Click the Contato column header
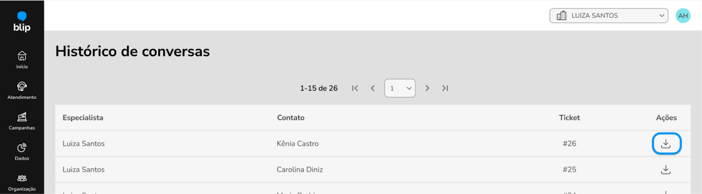 (290, 117)
